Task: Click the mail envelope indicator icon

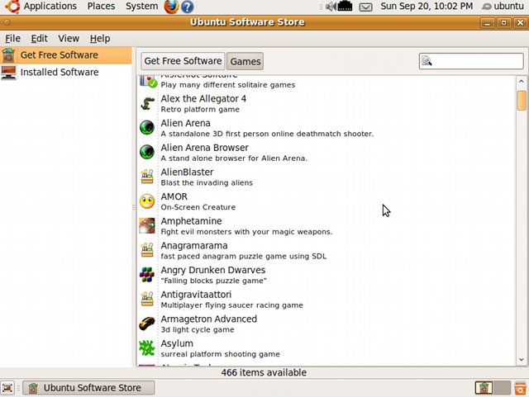Action: (x=365, y=7)
